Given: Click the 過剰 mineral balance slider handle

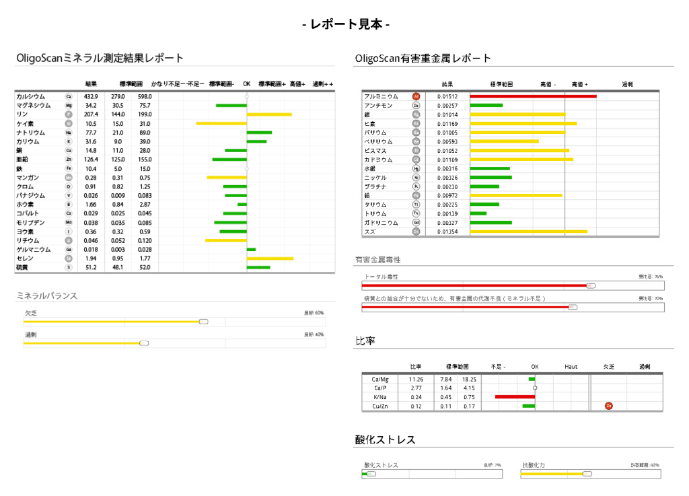Looking at the screenshot, I should pyautogui.click(x=143, y=343).
